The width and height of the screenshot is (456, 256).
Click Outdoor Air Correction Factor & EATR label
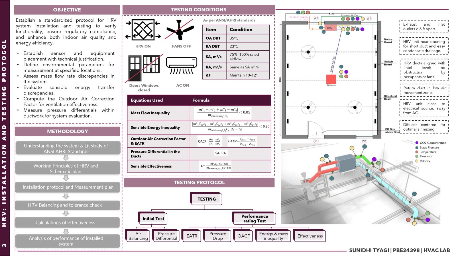tap(158, 141)
